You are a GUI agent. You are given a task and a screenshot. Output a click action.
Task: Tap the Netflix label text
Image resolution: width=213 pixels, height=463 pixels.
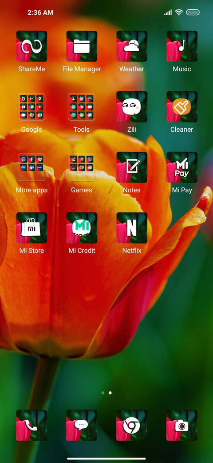click(x=131, y=251)
